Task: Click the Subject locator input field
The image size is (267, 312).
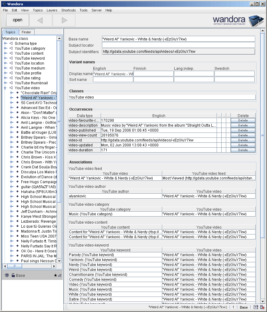Action: (178, 45)
